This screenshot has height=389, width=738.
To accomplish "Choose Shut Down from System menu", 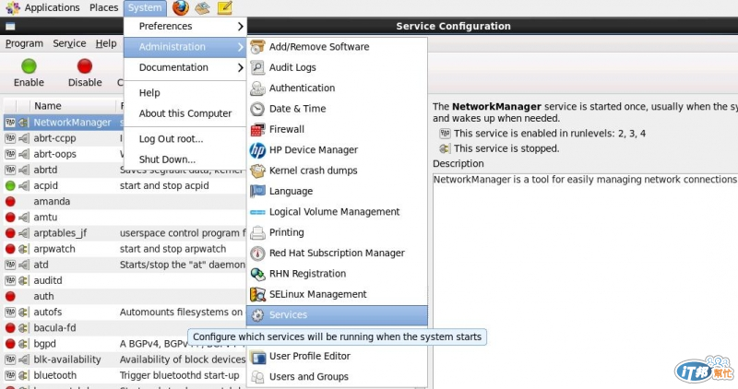I will pos(167,159).
